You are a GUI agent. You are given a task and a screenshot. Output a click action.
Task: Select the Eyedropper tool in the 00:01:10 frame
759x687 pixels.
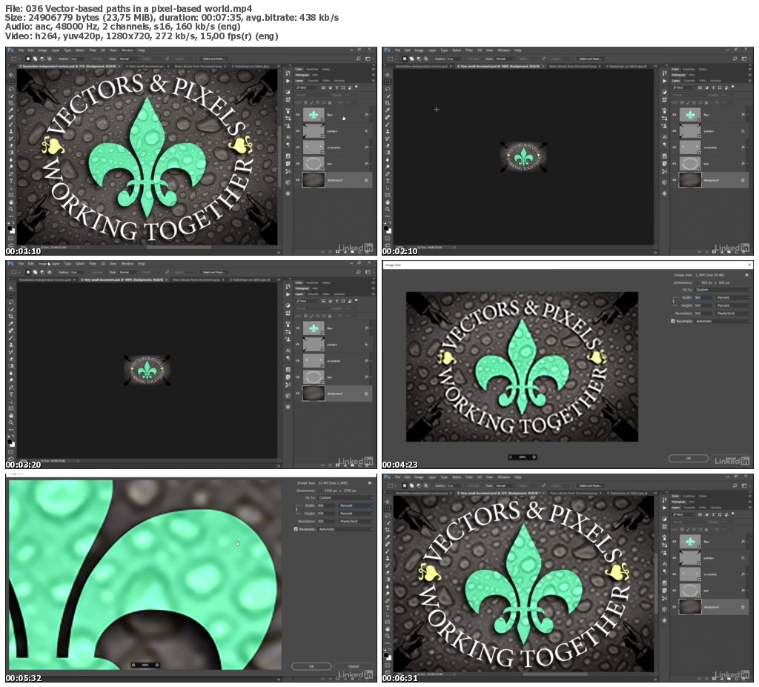click(x=10, y=110)
